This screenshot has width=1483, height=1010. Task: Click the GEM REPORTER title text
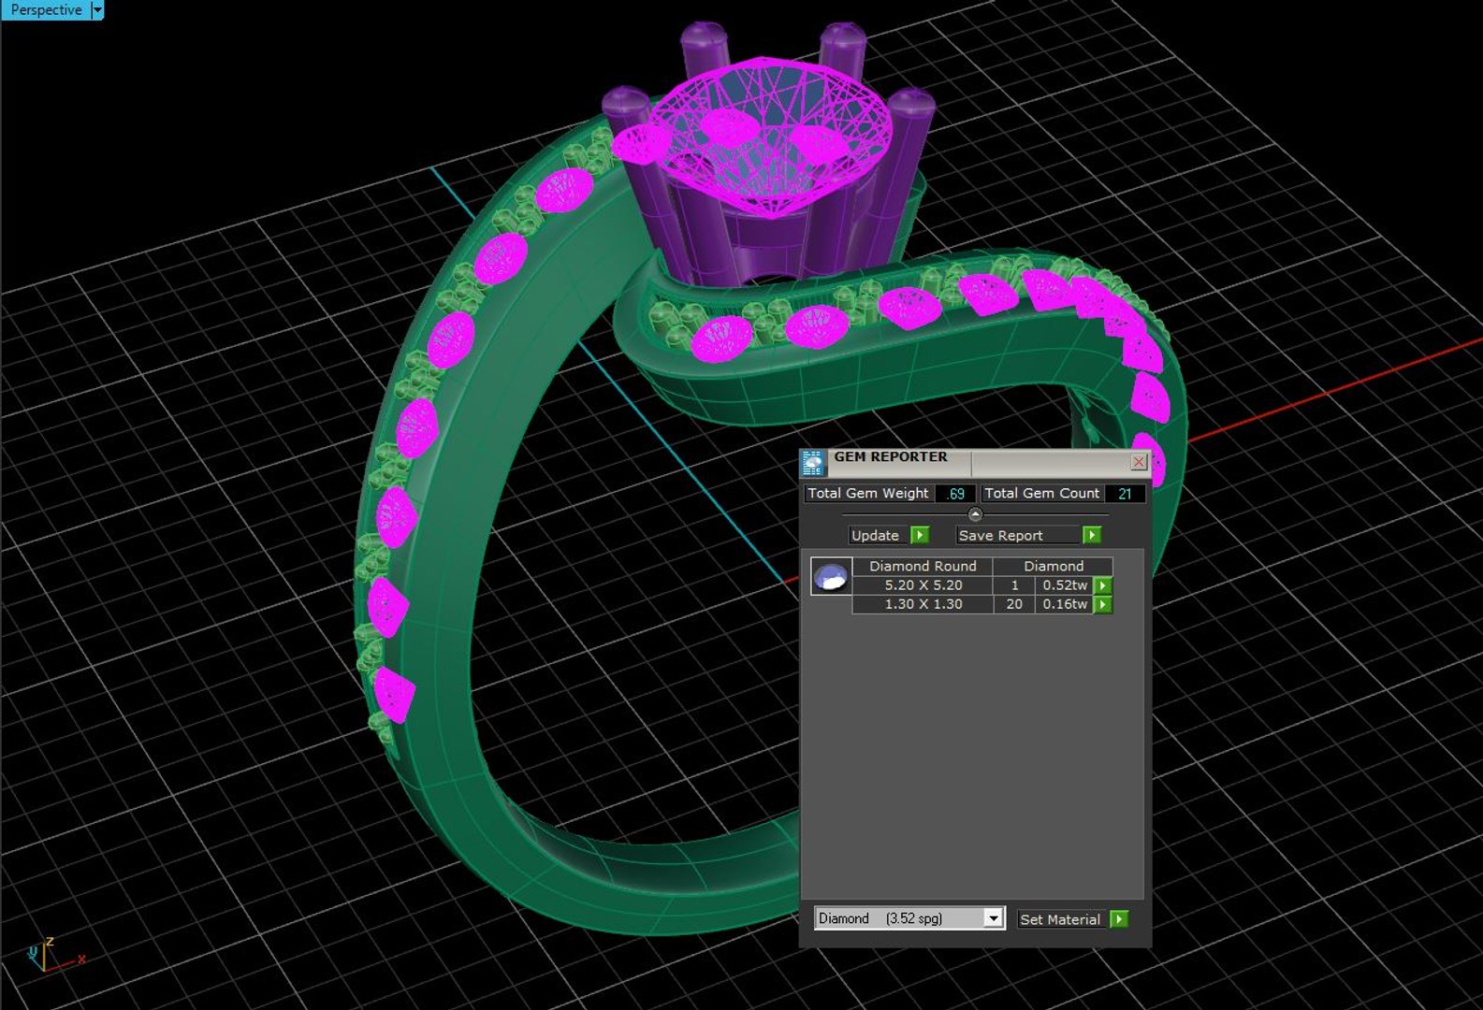pyautogui.click(x=891, y=457)
